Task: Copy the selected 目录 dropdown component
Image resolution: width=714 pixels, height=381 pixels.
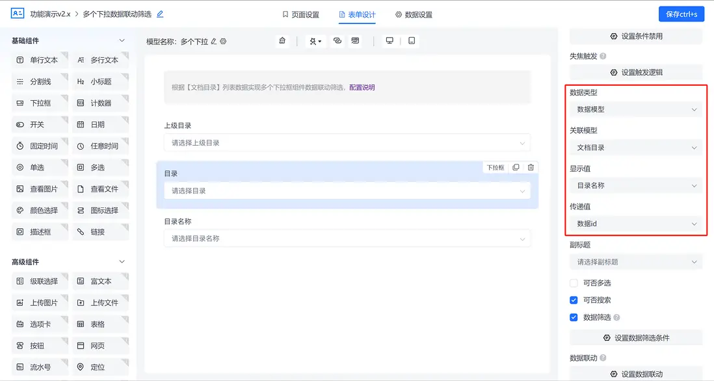Action: 516,167
